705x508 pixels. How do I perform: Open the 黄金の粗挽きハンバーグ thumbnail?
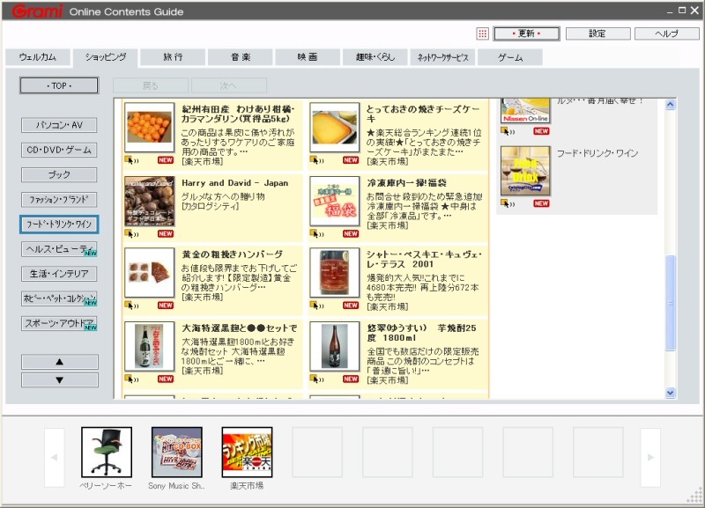149,273
